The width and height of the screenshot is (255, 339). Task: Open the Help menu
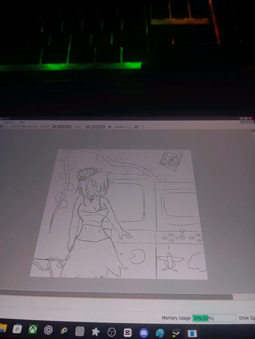22,122
